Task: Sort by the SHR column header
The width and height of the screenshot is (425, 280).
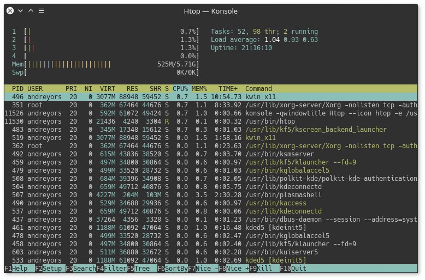Action: [155, 89]
